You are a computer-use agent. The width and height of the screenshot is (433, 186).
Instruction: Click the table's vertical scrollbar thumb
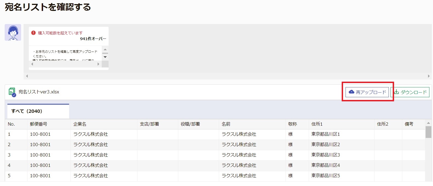click(428, 132)
